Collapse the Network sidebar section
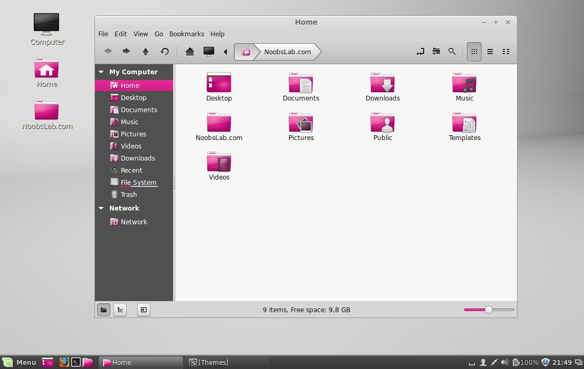Image resolution: width=584 pixels, height=369 pixels. tap(101, 208)
